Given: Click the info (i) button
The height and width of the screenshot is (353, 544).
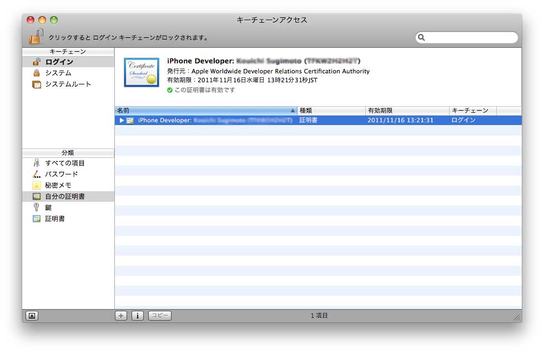Looking at the screenshot, I should [x=138, y=316].
